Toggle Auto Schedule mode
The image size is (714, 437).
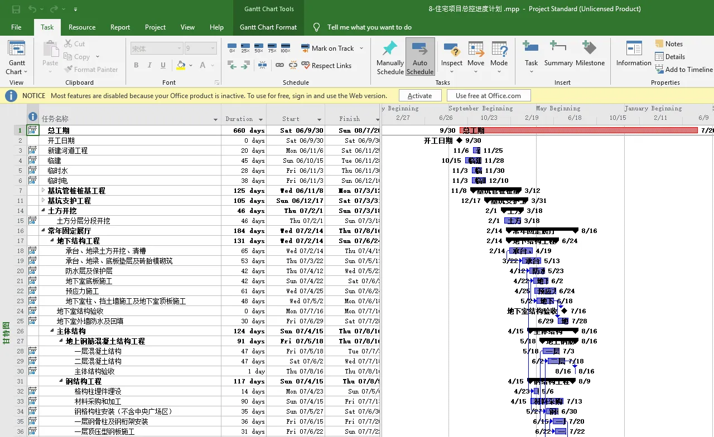click(420, 57)
